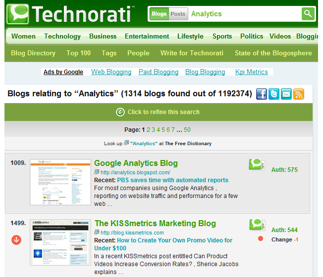The height and width of the screenshot is (277, 323).
Task: Go to results page 5
Action: point(163,130)
